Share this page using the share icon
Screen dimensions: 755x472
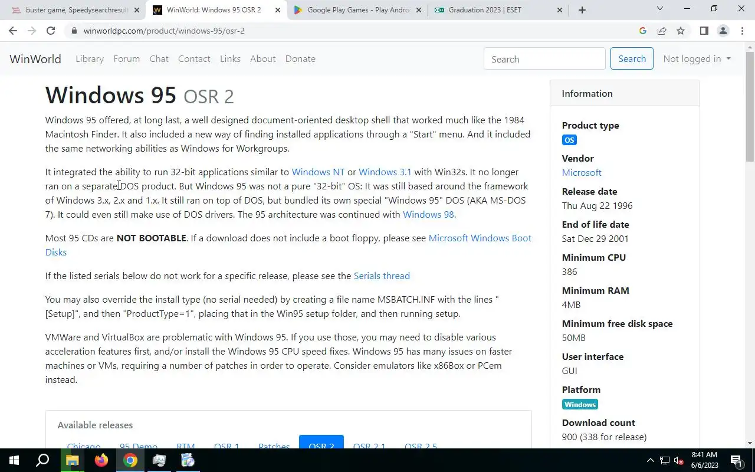point(662,31)
